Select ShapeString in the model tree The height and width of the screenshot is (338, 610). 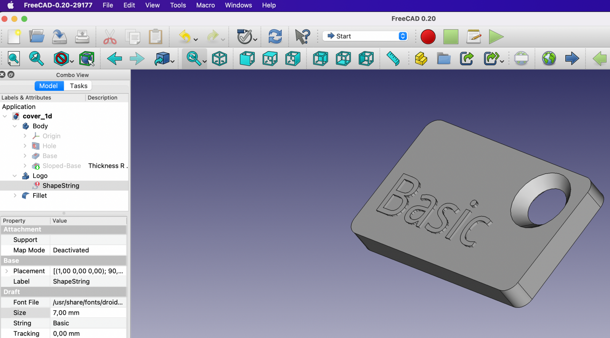pos(61,186)
